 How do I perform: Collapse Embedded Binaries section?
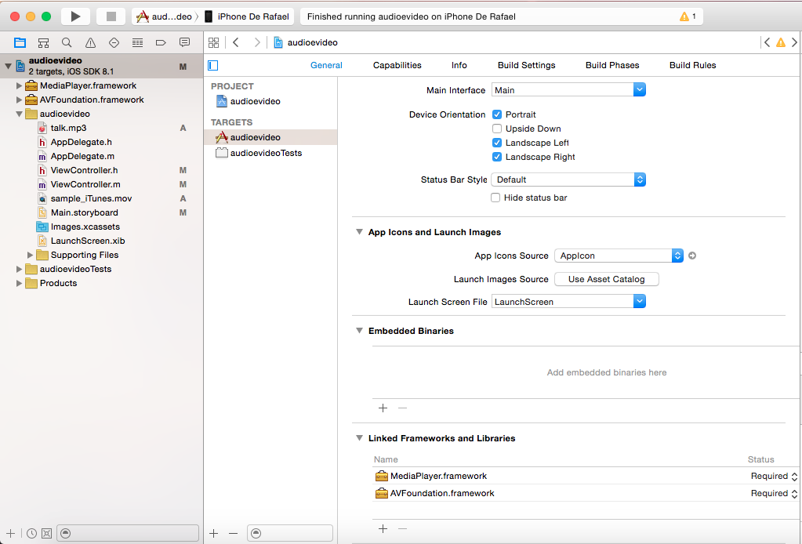pyautogui.click(x=359, y=331)
